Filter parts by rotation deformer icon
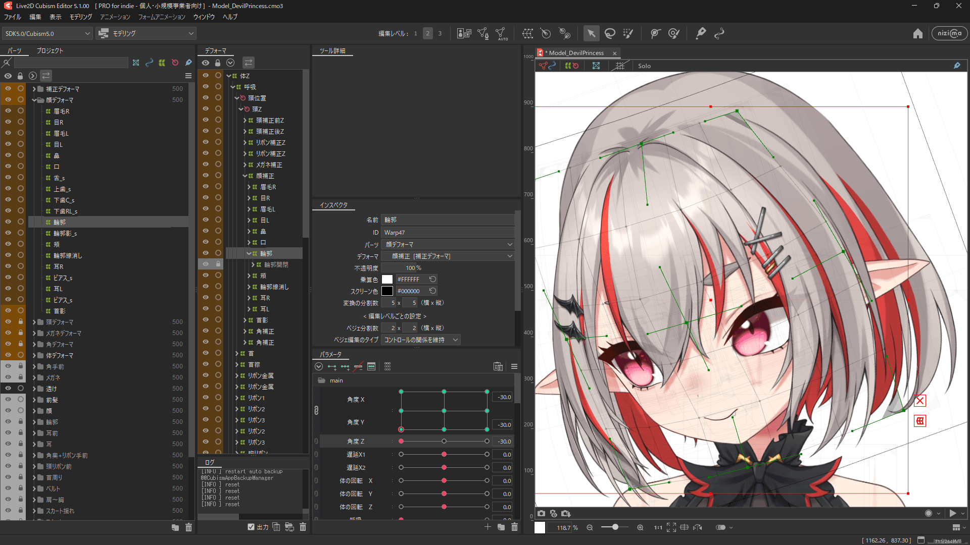 pyautogui.click(x=175, y=63)
